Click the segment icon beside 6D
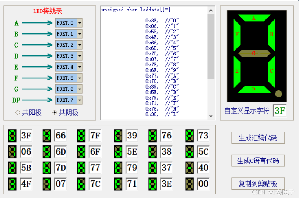This screenshot has width=299, height=198. tap(47, 152)
